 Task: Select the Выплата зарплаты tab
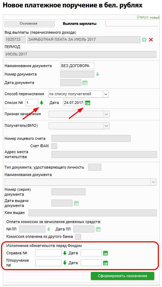click(80, 24)
